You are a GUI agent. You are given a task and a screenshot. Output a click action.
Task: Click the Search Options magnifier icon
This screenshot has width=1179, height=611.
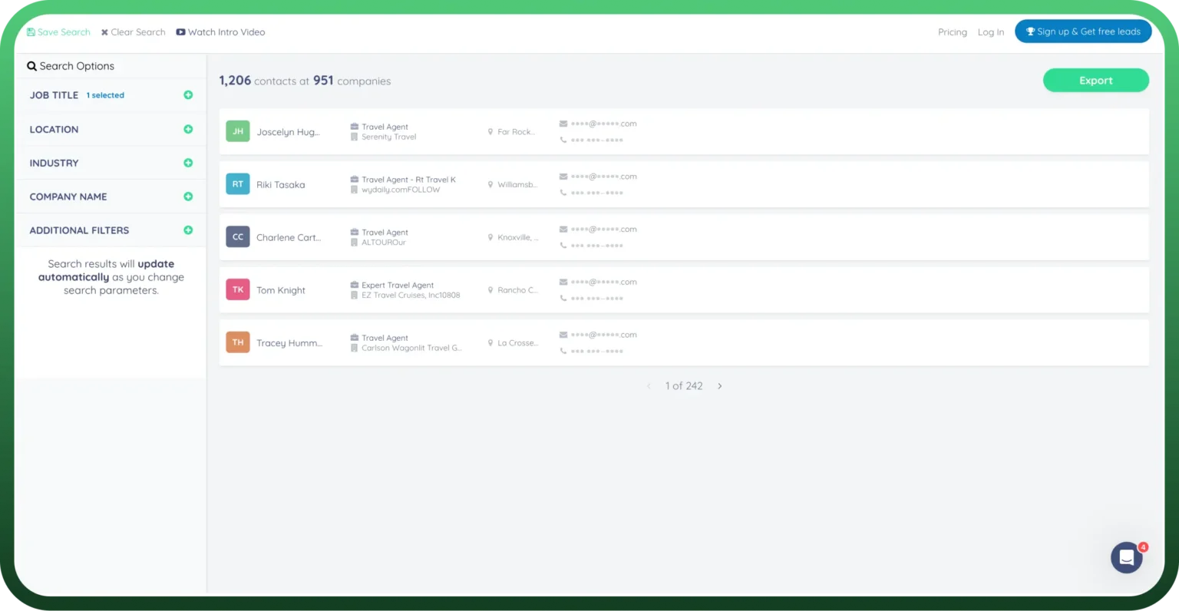(31, 66)
